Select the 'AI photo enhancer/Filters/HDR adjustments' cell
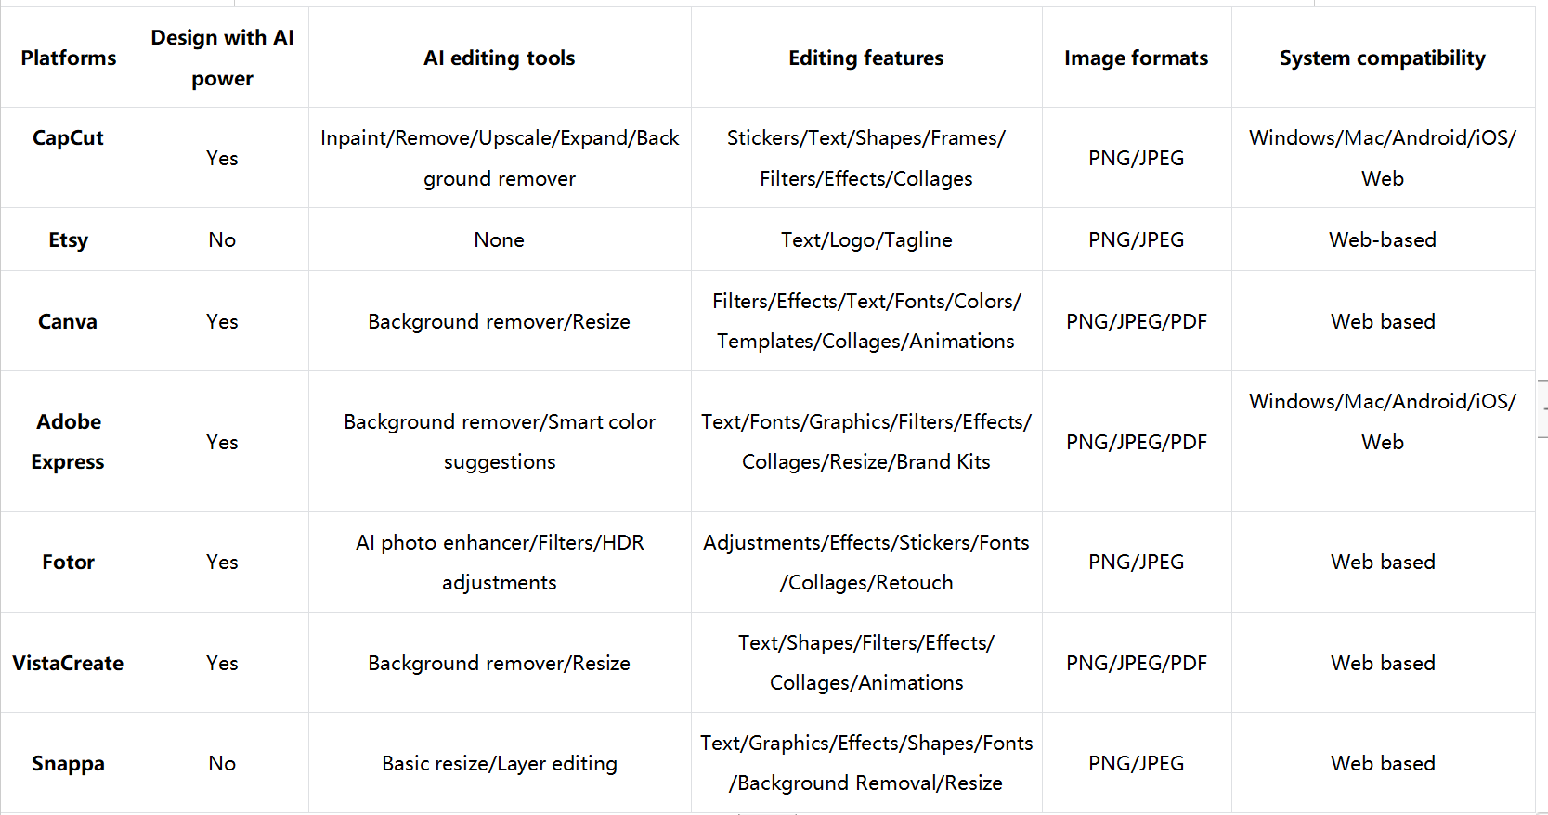1548x815 pixels. coord(500,562)
